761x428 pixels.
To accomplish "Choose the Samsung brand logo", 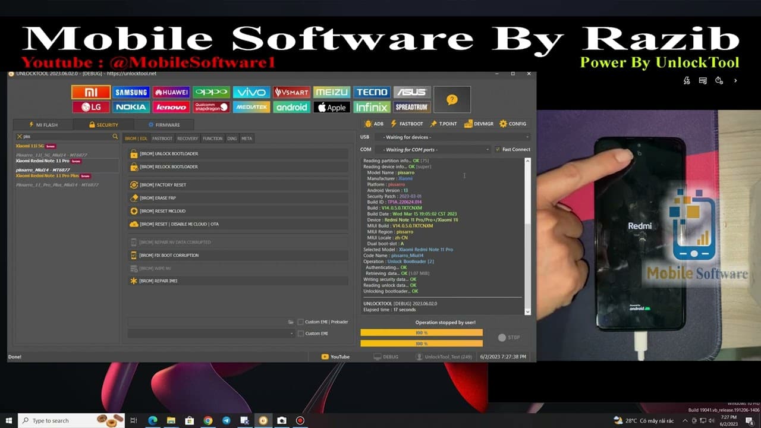I will click(131, 92).
